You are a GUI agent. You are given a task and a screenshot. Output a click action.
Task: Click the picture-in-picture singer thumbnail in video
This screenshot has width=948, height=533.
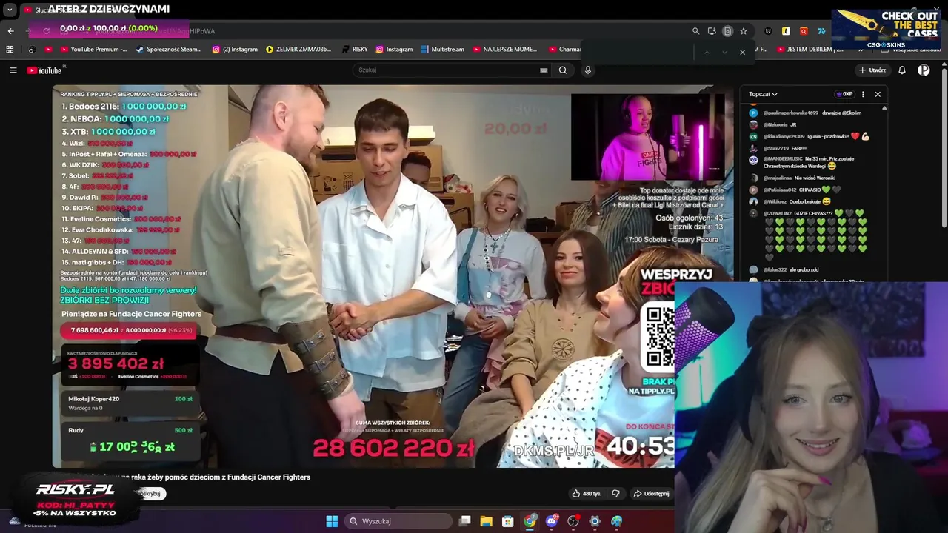coord(648,137)
